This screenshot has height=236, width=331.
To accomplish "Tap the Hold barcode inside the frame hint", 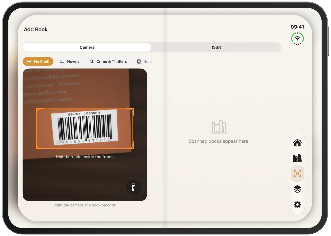I will point(85,157).
